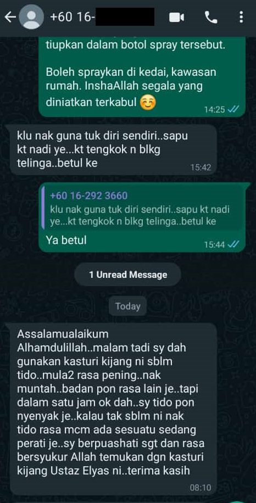Start a voice call
The image size is (256, 503).
coord(211,18)
